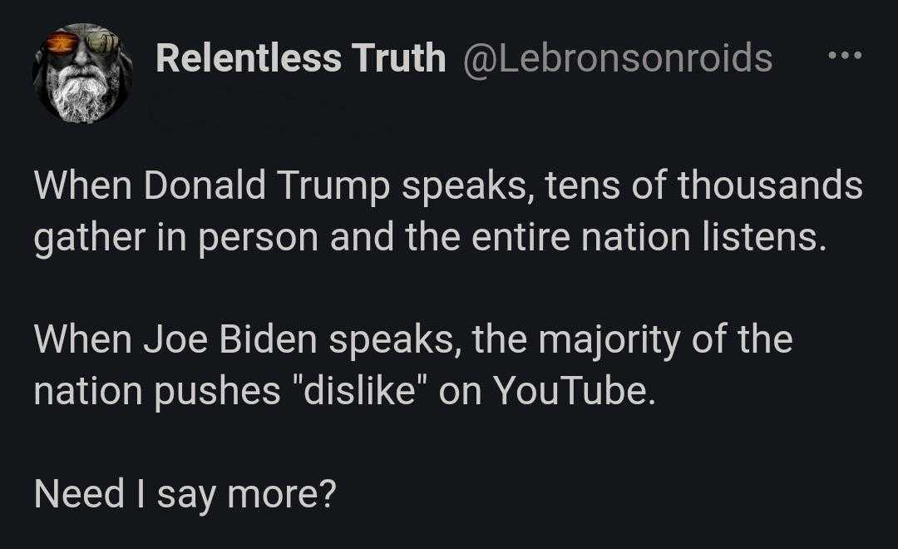Click the phrase "nation pushes" in the post
898x549 pixels.
coord(157,392)
